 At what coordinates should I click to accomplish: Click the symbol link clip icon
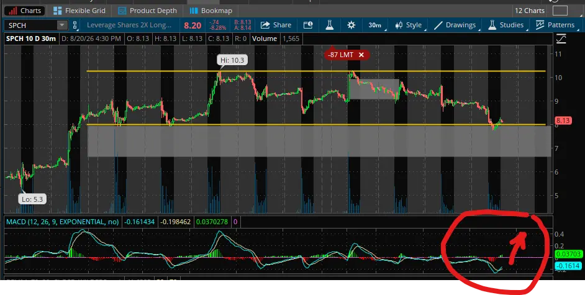point(75,25)
